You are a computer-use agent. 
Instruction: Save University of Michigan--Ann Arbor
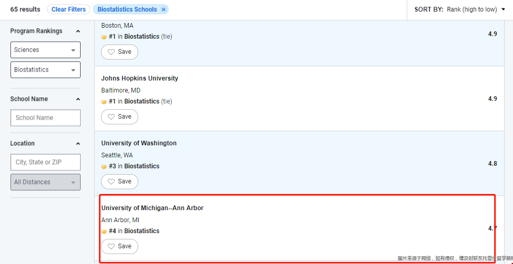pyautogui.click(x=119, y=246)
